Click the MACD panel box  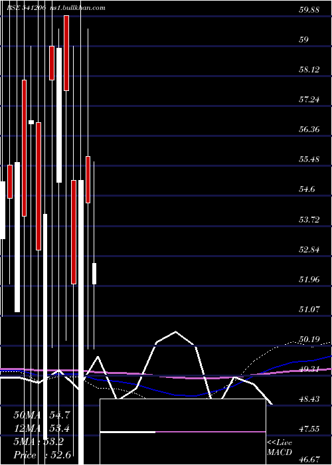(x=183, y=432)
